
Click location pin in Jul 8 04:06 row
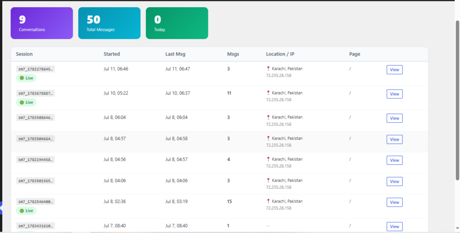[268, 180]
